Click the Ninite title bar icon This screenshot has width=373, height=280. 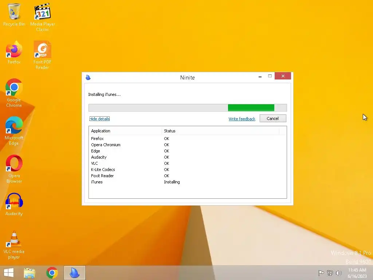tap(88, 77)
